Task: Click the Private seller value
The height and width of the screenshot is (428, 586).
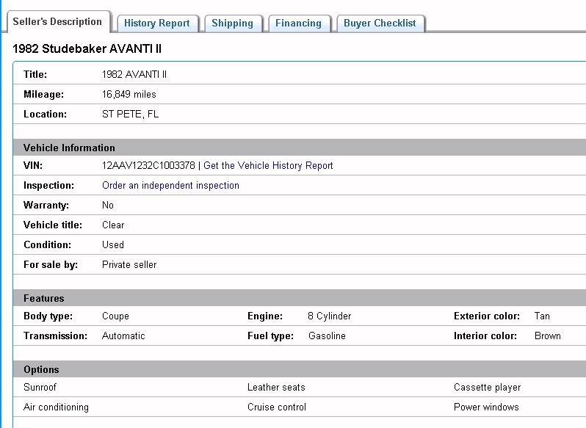Action: tap(129, 264)
